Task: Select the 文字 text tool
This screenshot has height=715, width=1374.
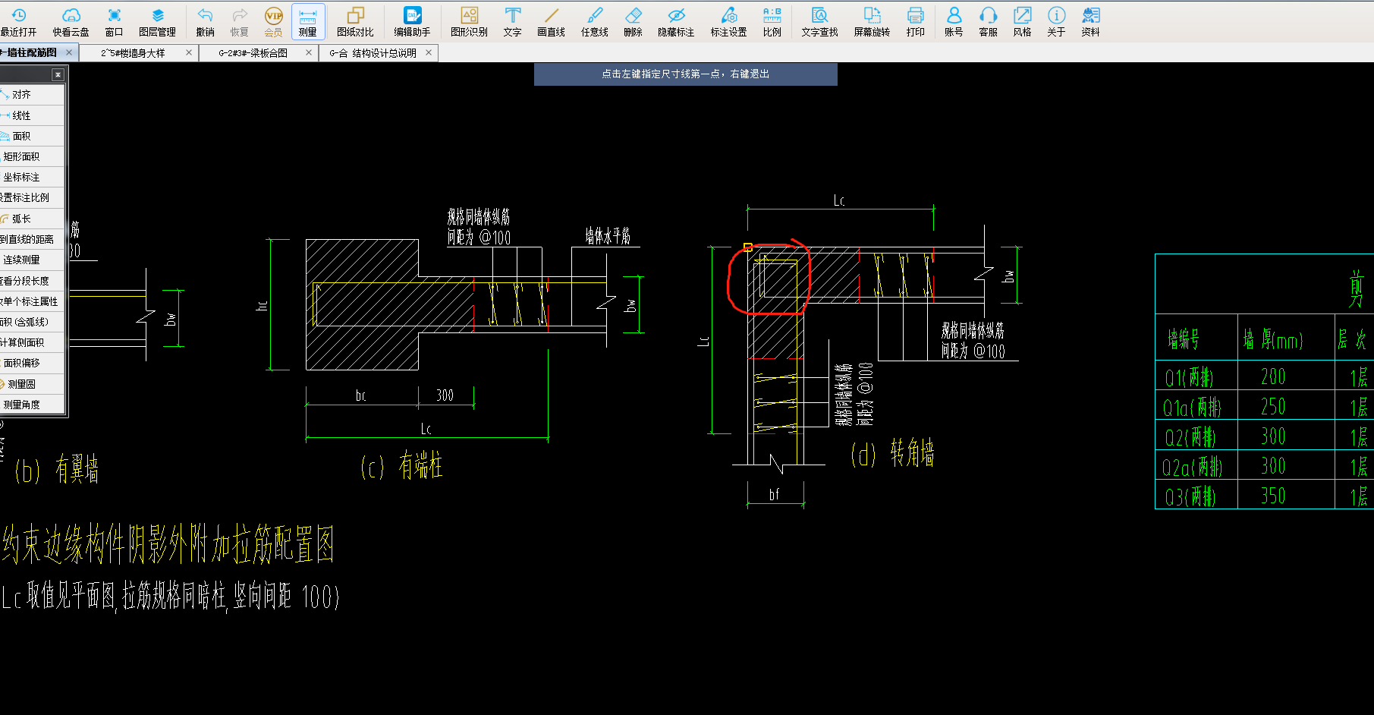Action: click(x=512, y=22)
